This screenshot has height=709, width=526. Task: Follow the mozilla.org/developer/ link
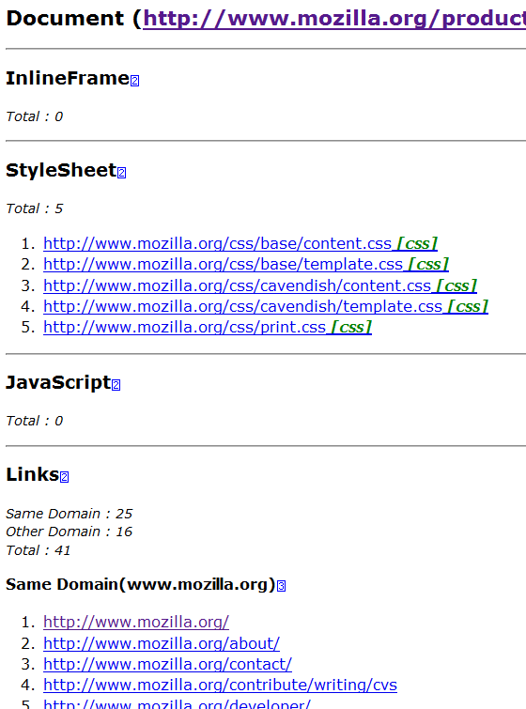(x=177, y=704)
